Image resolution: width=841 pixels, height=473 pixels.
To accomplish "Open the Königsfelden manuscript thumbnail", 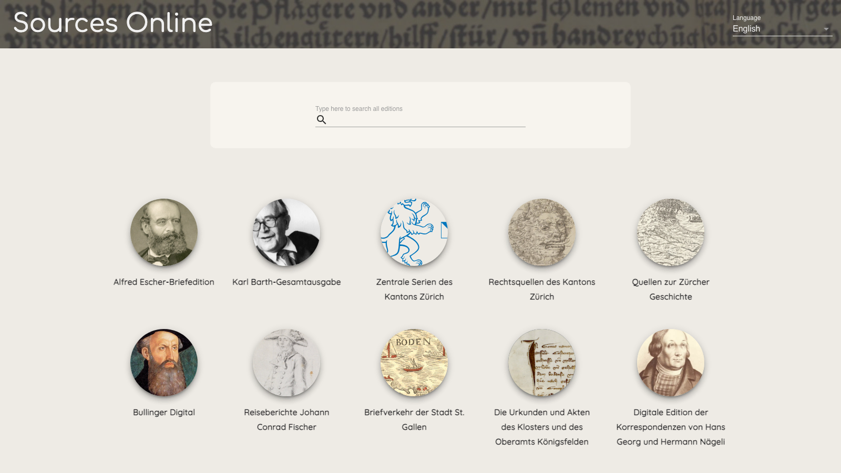I will click(x=542, y=363).
